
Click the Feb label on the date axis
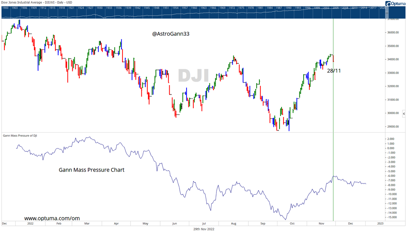point(58,224)
